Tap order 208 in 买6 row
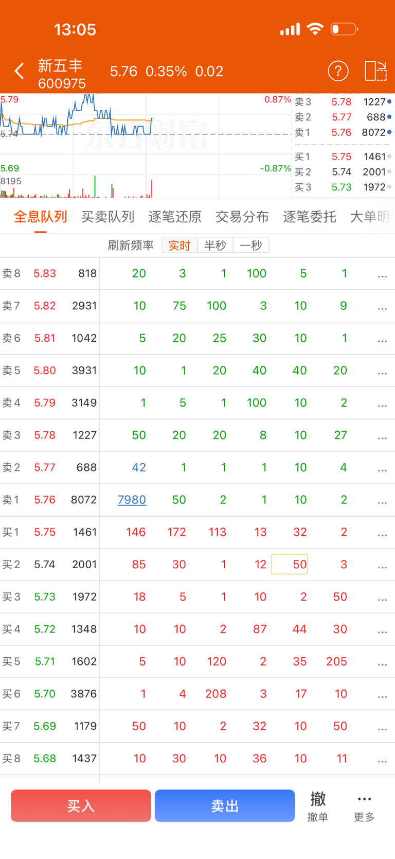The height and width of the screenshot is (859, 395). 216,694
